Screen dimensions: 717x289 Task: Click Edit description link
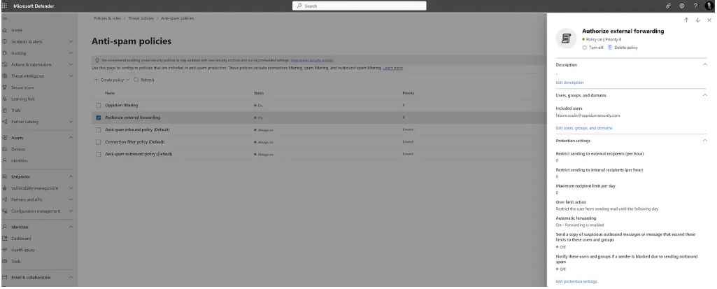[569, 83]
